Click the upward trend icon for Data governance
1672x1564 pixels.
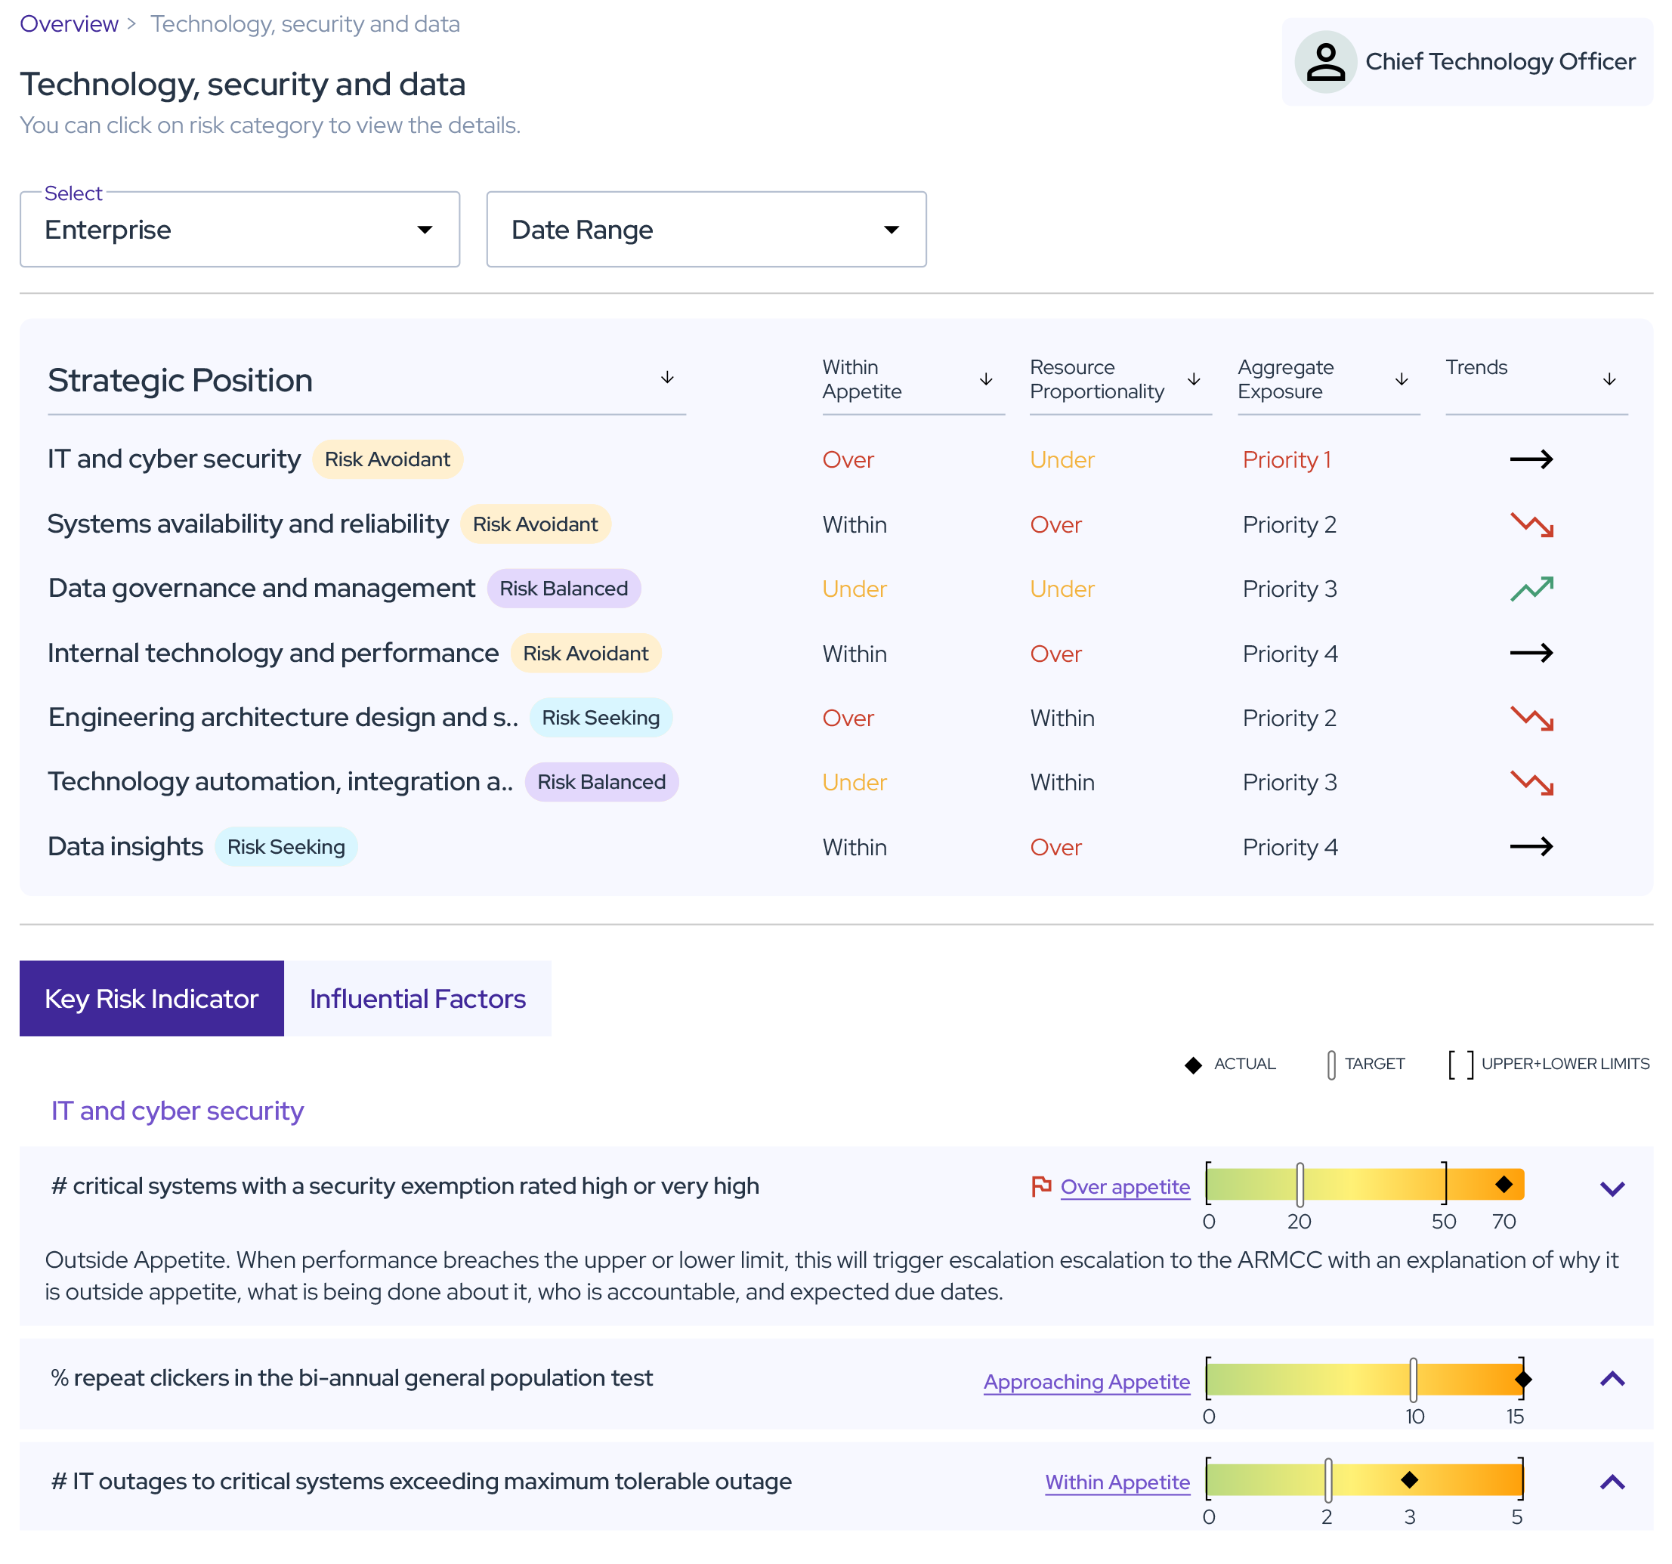pos(1531,589)
